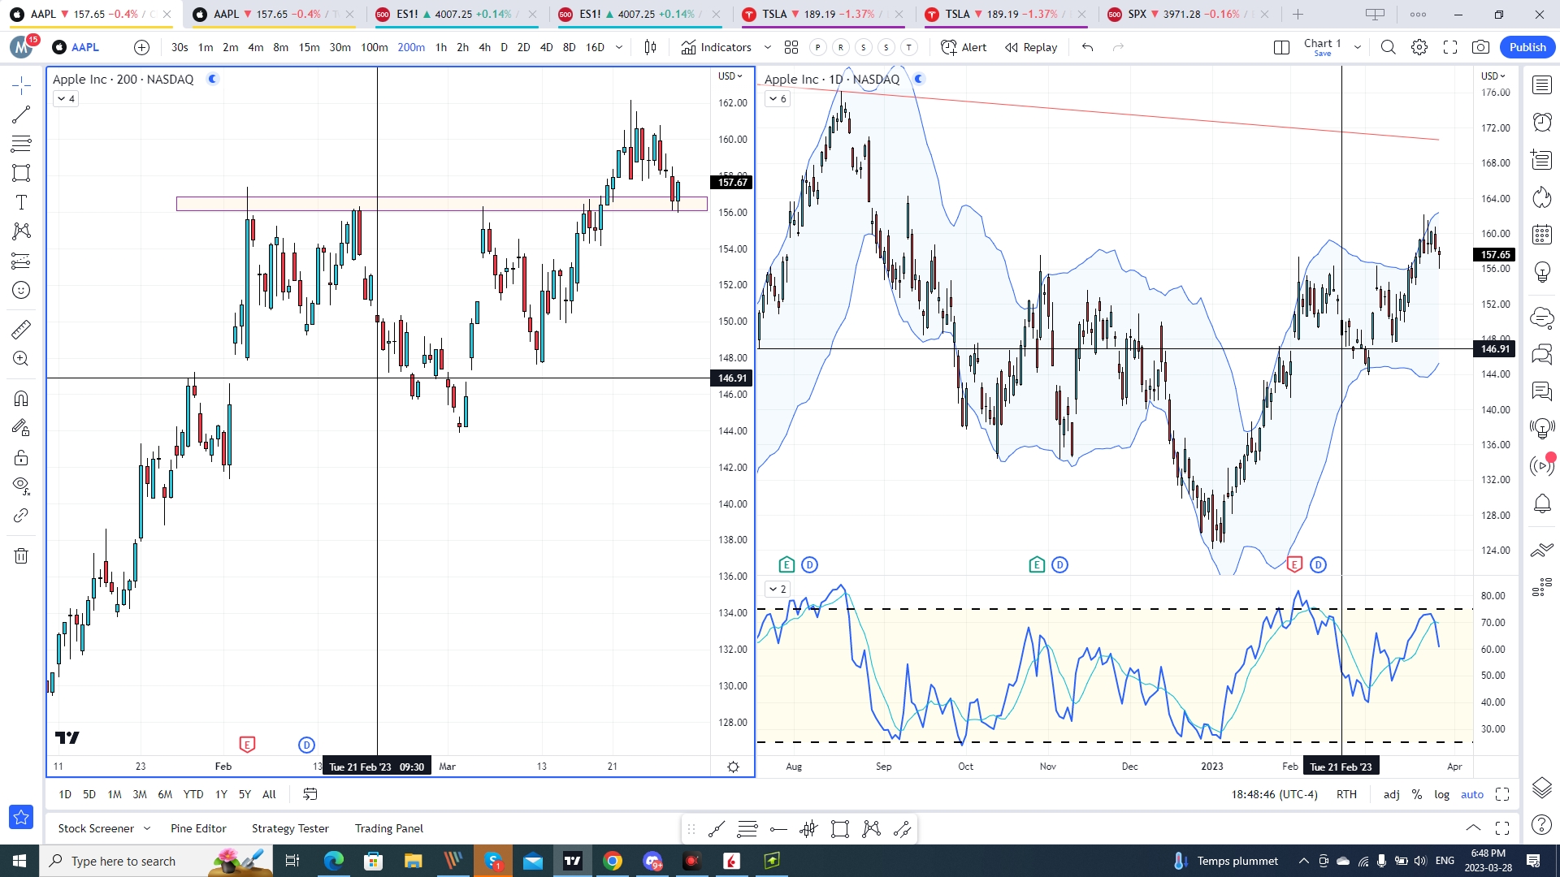Select the patterns drawing tool
Image resolution: width=1560 pixels, height=877 pixels.
(x=21, y=231)
